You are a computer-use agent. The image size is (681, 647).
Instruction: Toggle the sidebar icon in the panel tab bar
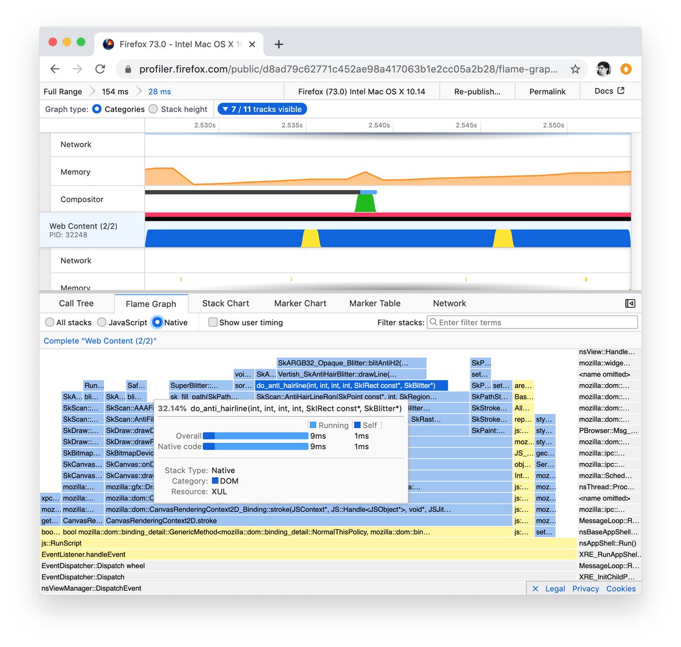click(x=630, y=304)
